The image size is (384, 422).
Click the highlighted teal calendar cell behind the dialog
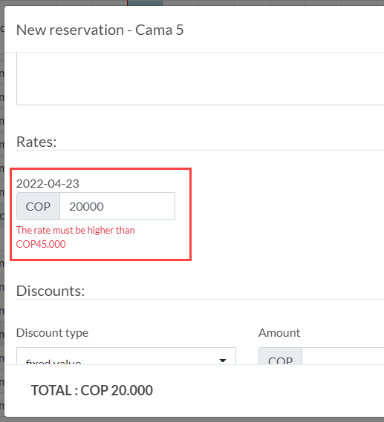(x=146, y=3)
